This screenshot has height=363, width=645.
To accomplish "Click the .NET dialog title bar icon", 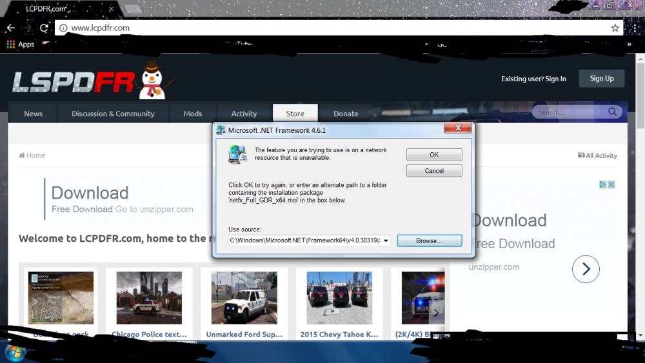I will [x=221, y=130].
